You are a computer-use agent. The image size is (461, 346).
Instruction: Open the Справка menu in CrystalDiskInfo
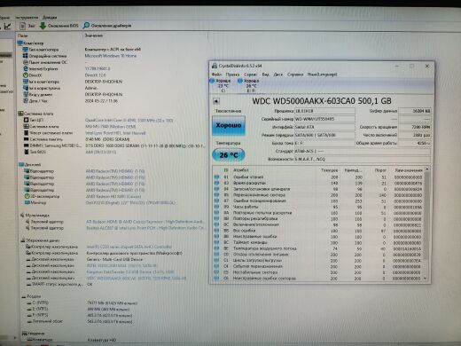[x=295, y=75]
